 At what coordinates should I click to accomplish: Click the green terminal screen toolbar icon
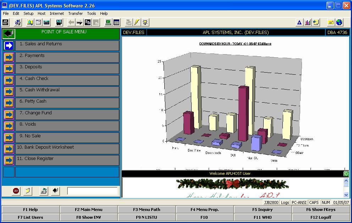[108, 22]
